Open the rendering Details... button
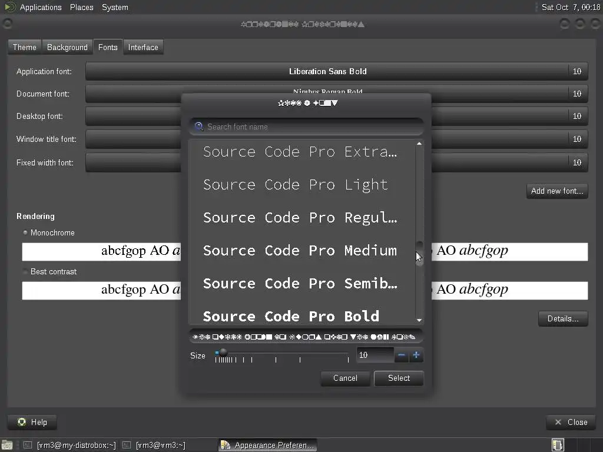 point(563,318)
